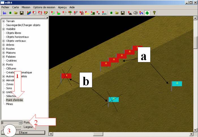Image resolution: width=198 pixels, height=137 pixels.
Task: Select the cyan flag on the right
Action: (x=177, y=84)
